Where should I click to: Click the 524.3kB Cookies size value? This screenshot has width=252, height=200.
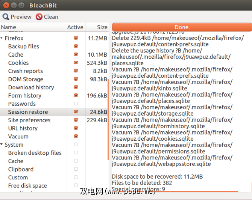point(97,63)
